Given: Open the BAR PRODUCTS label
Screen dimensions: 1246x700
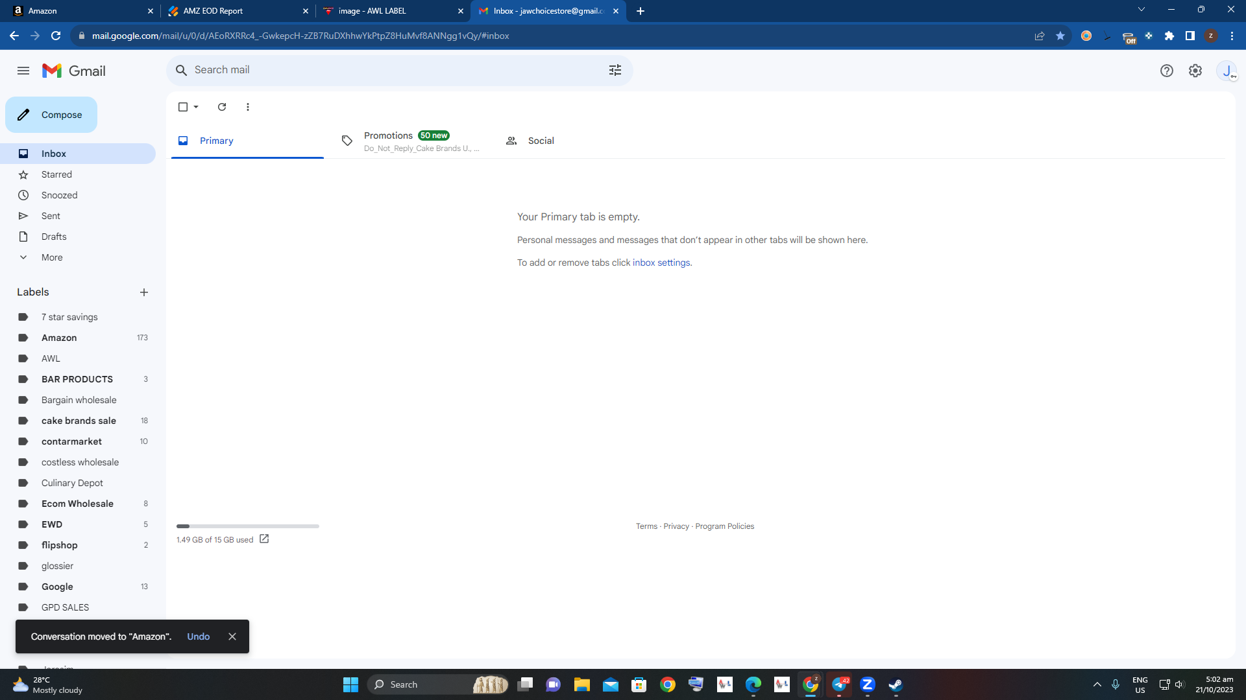Looking at the screenshot, I should point(78,379).
